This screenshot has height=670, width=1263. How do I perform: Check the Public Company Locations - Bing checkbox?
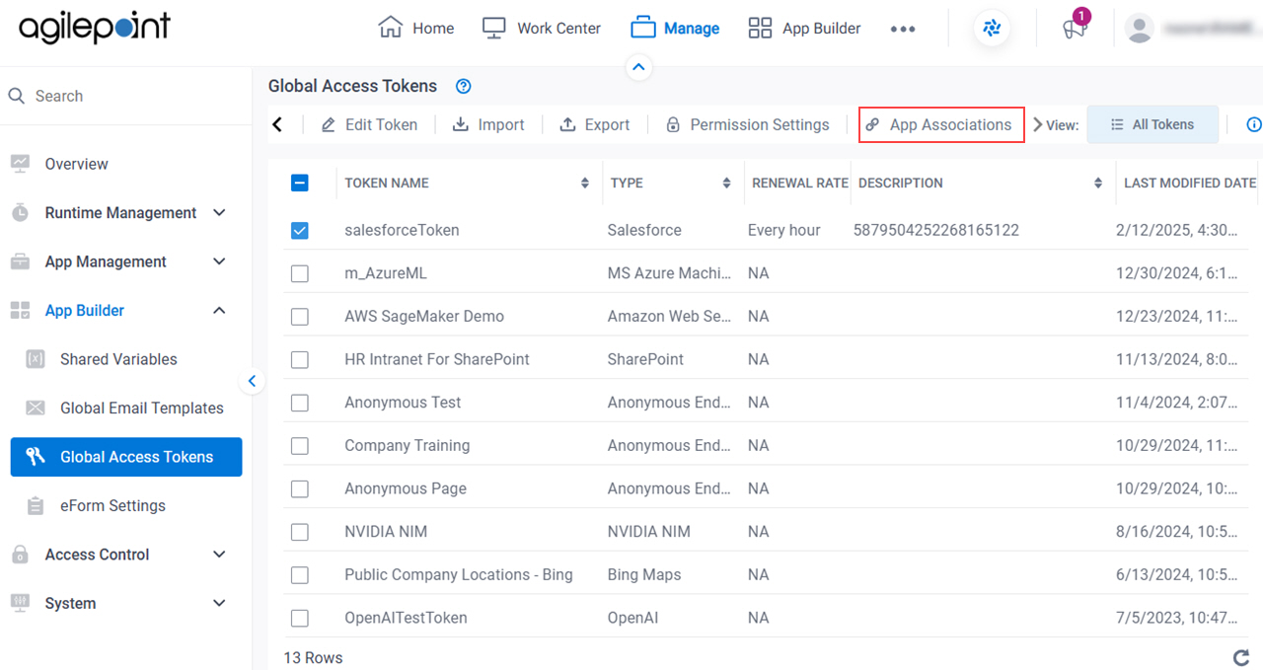(300, 575)
